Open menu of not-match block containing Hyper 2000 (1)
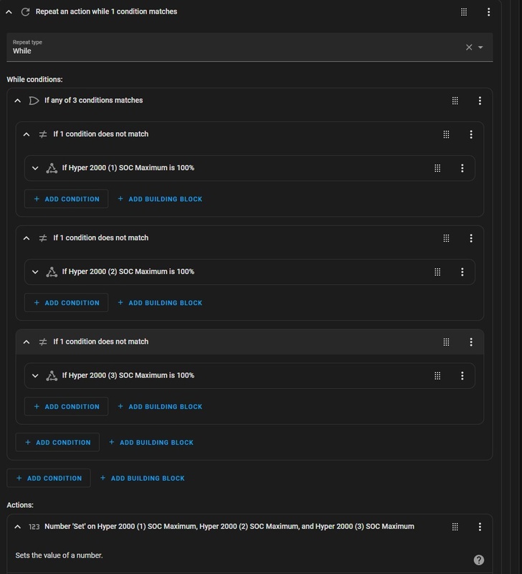This screenshot has height=574, width=522. (471, 134)
